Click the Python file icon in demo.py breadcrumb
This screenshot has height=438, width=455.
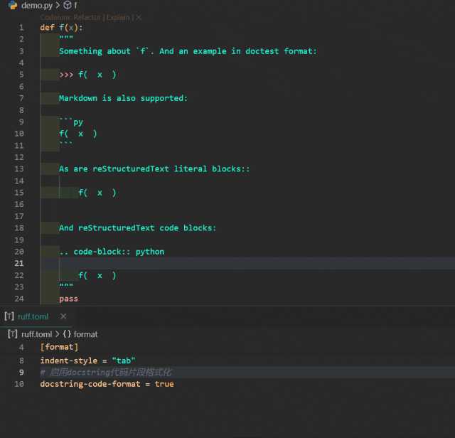tap(13, 5)
